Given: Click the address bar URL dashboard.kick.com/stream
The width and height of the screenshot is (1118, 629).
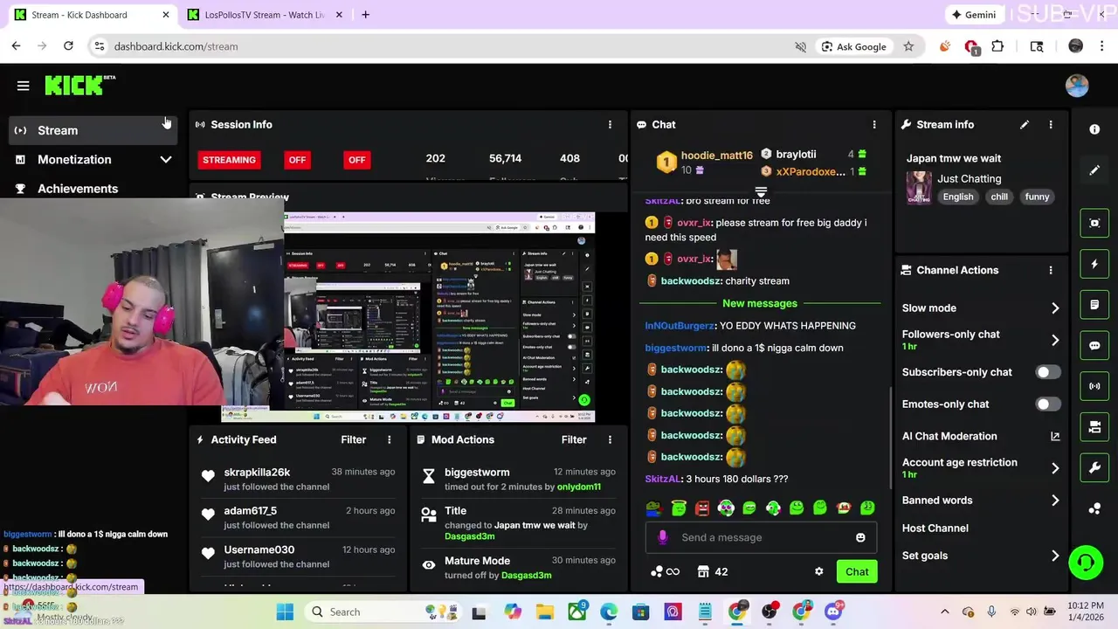Looking at the screenshot, I should coord(176,46).
